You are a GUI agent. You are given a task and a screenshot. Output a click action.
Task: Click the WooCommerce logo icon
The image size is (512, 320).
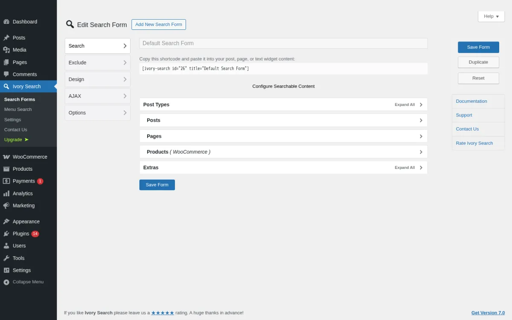(x=6, y=157)
